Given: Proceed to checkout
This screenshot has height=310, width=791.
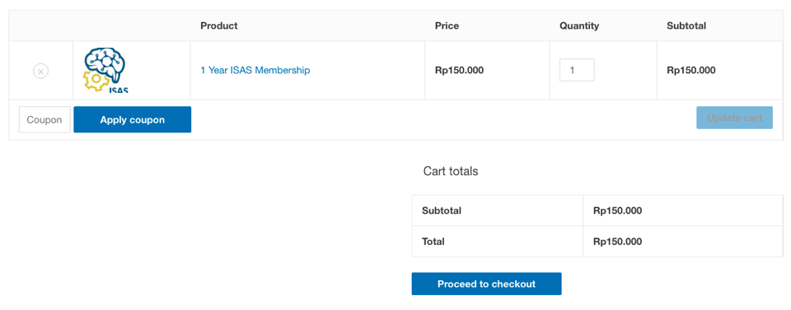Looking at the screenshot, I should (486, 284).
